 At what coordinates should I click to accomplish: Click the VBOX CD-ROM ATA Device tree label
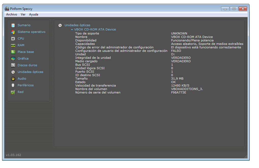95,29
